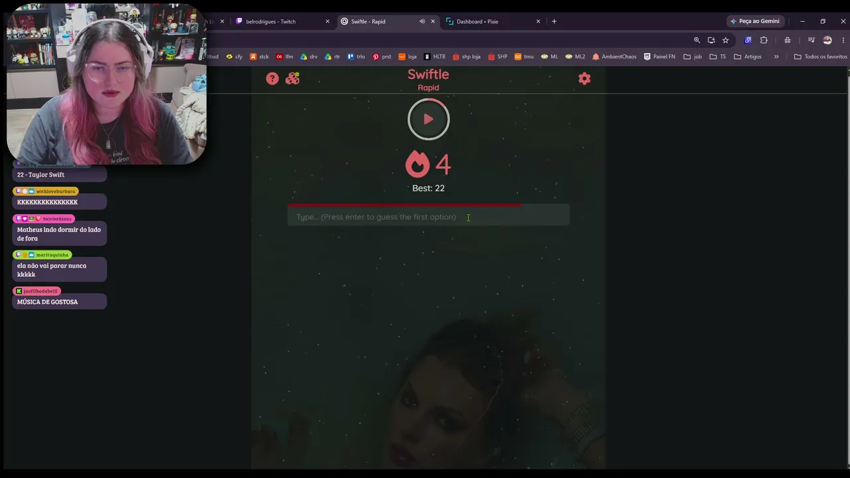
Task: Open the AmbientChaos bookmark
Action: 614,56
